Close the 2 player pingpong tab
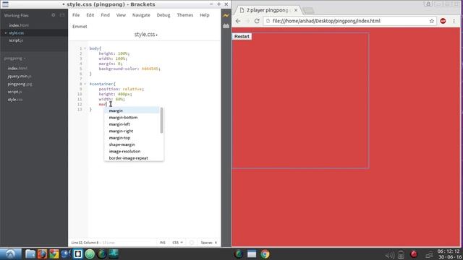The image size is (463, 260). point(296,10)
